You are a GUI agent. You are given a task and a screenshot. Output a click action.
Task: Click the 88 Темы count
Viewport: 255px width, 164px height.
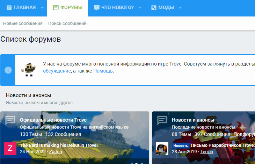tap(182, 134)
